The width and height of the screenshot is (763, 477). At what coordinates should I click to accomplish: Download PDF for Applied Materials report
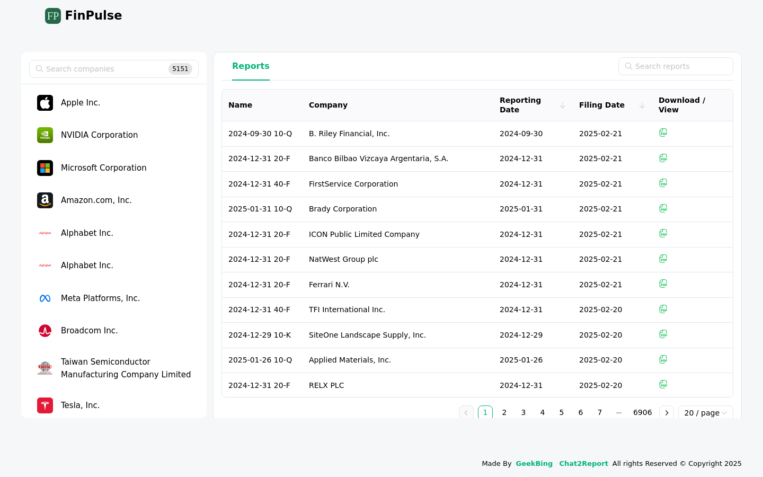point(663,359)
